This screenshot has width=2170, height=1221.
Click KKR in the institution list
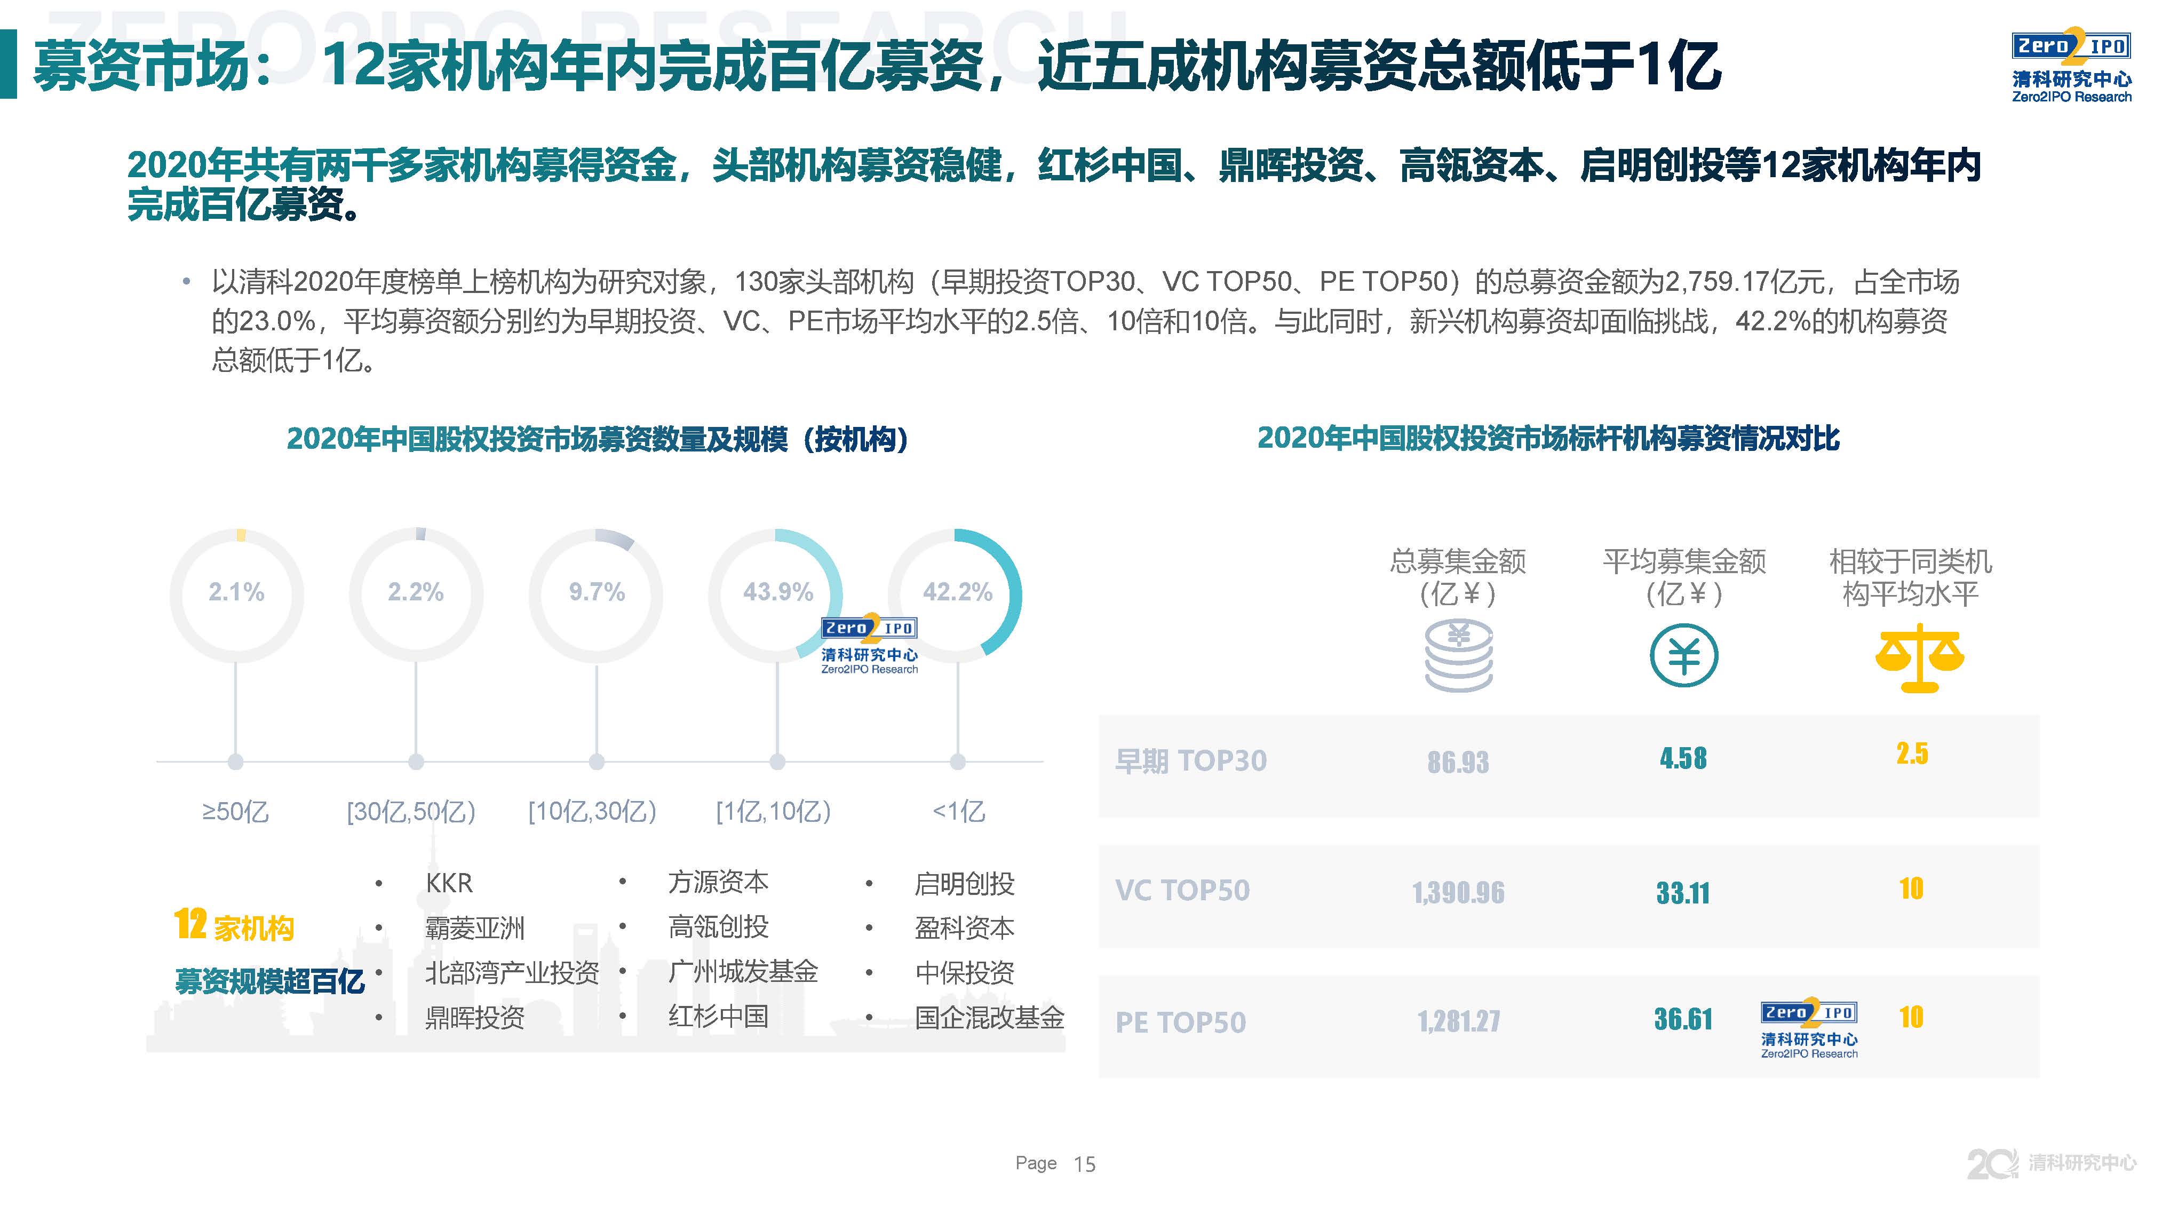click(x=449, y=883)
